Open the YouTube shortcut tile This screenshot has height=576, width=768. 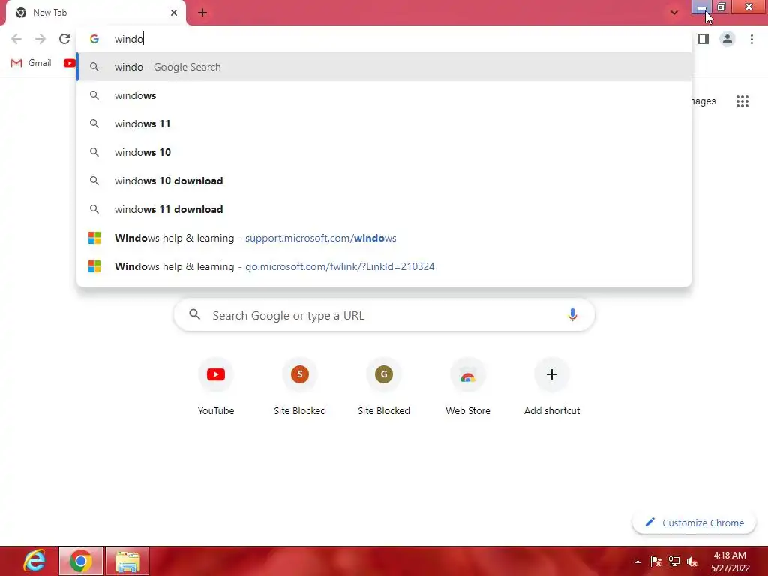click(x=216, y=387)
